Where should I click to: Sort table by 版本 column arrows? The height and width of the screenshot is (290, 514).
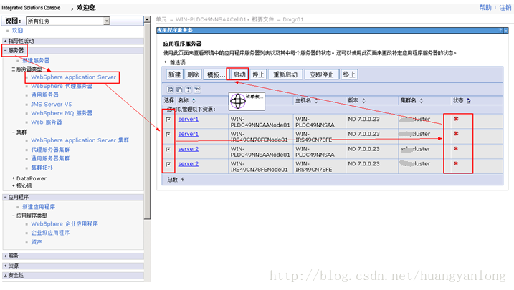(x=363, y=100)
